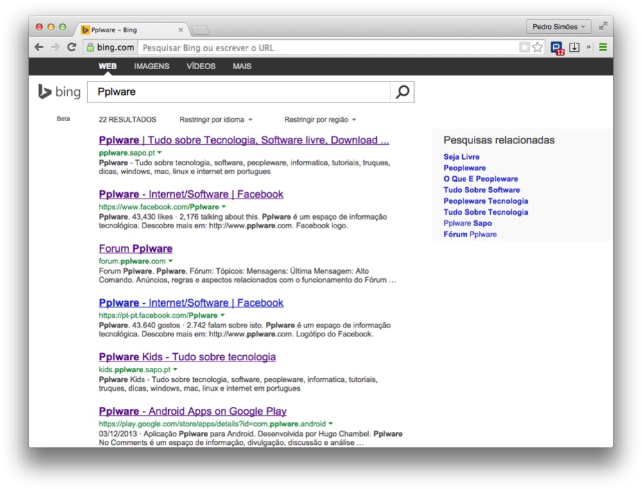The image size is (642, 489).
Task: Open the blue Pplware Facebook pt-pt result
Action: 191,303
